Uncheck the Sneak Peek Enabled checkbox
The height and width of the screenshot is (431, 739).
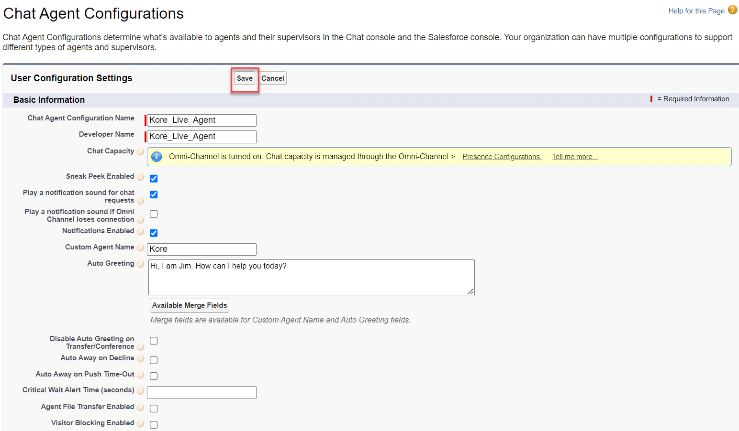pos(153,178)
